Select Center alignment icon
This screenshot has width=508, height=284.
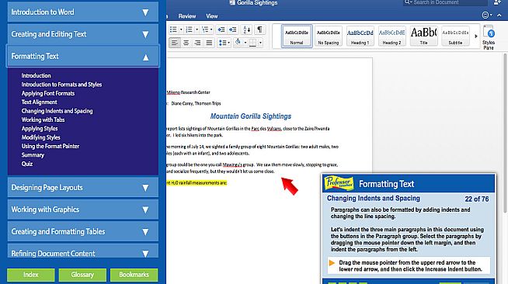click(x=186, y=43)
